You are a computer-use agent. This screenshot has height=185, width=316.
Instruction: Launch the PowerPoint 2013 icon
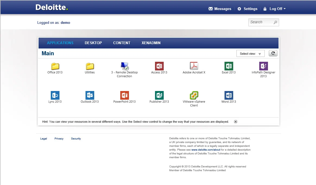(125, 95)
